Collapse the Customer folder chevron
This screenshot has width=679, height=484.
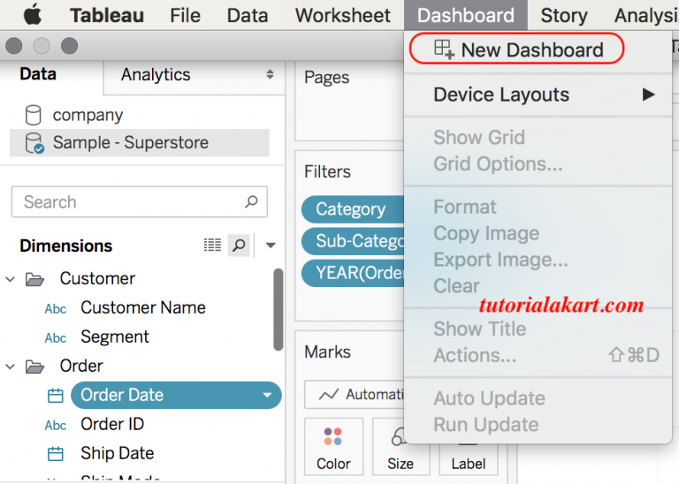click(x=10, y=279)
